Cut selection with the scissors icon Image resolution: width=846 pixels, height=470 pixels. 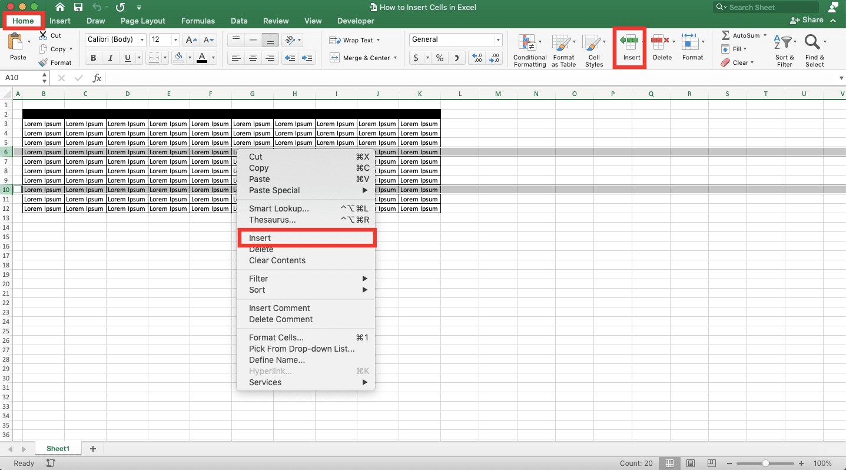(x=44, y=35)
